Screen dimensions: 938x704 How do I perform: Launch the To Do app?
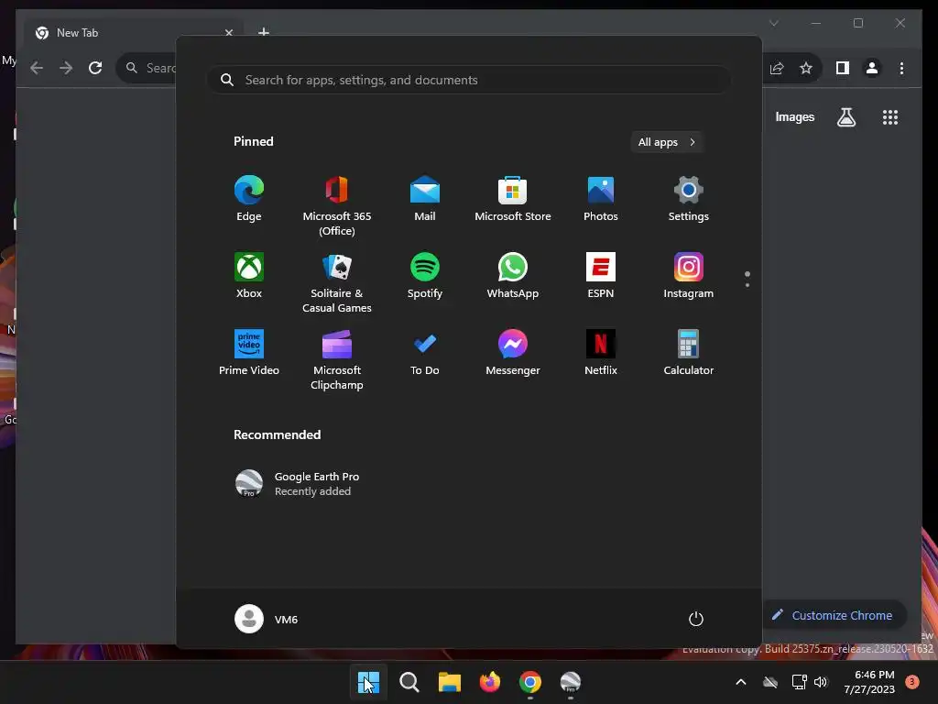[x=425, y=353]
